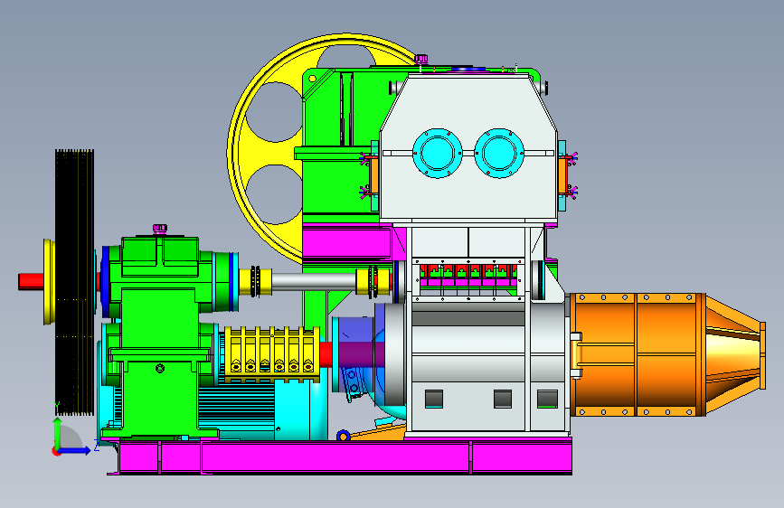This screenshot has height=508, width=784.
Task: Click the left square window on the lower housing
Action: pos(434,399)
